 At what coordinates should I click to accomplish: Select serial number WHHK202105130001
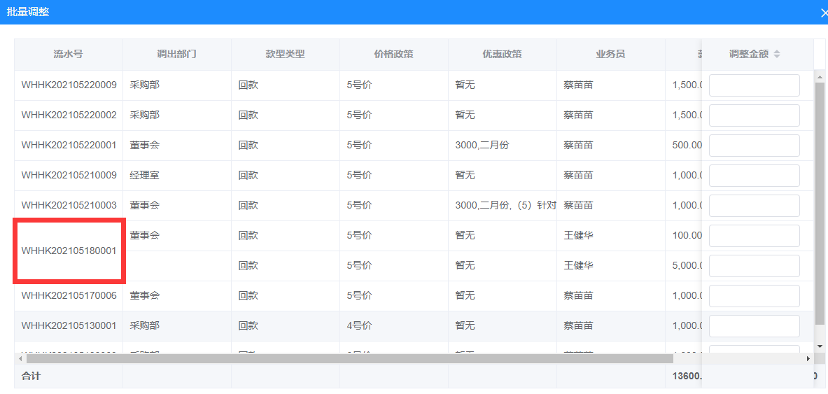[69, 326]
